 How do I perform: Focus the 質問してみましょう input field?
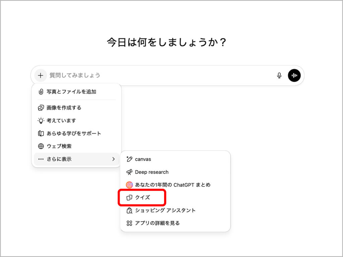(x=157, y=75)
